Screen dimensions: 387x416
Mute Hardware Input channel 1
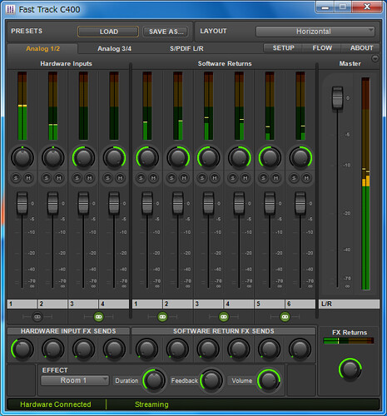coord(28,178)
